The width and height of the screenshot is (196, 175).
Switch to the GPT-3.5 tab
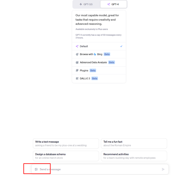point(87,4)
